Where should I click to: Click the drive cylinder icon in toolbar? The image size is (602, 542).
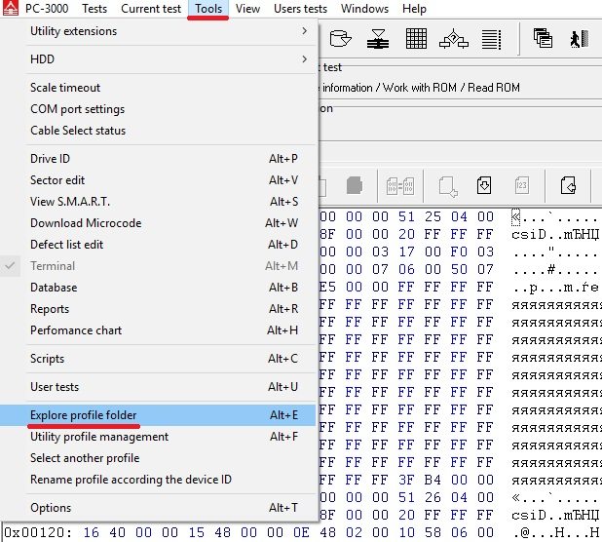click(x=341, y=40)
